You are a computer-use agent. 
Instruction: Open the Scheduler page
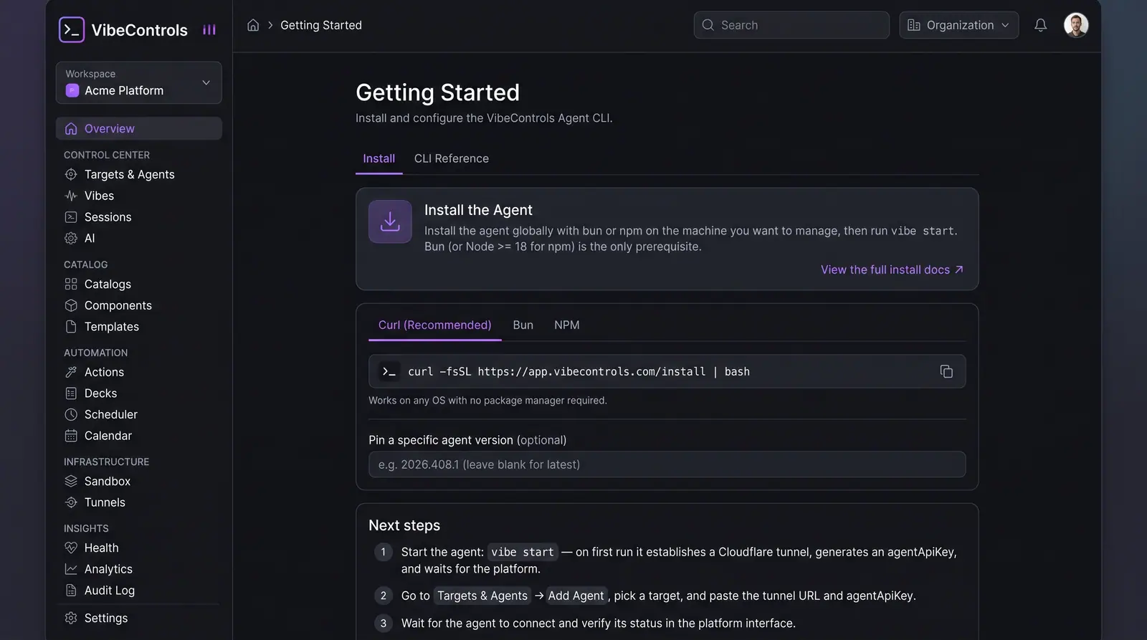(x=111, y=414)
